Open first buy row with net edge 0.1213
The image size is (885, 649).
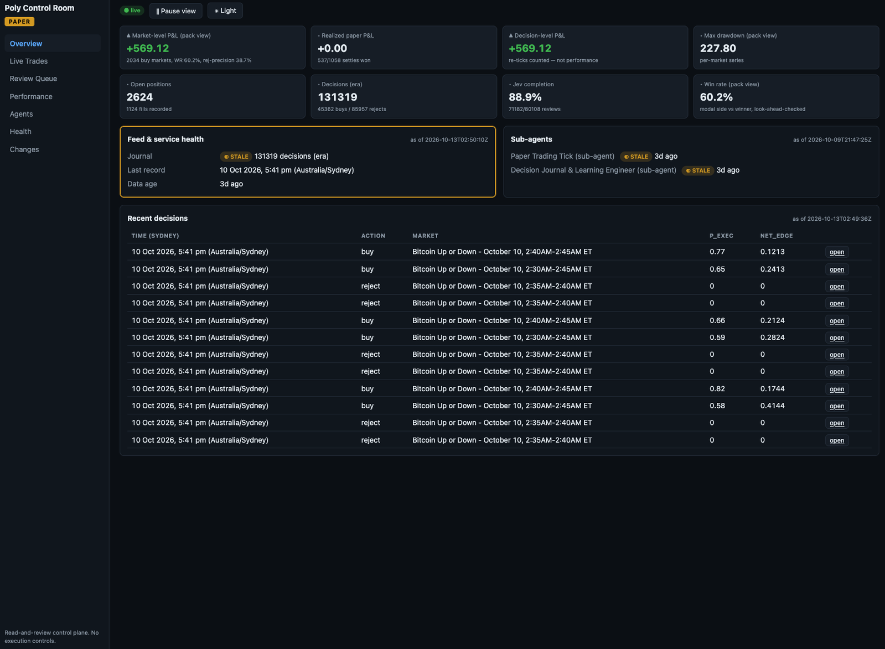(x=837, y=252)
